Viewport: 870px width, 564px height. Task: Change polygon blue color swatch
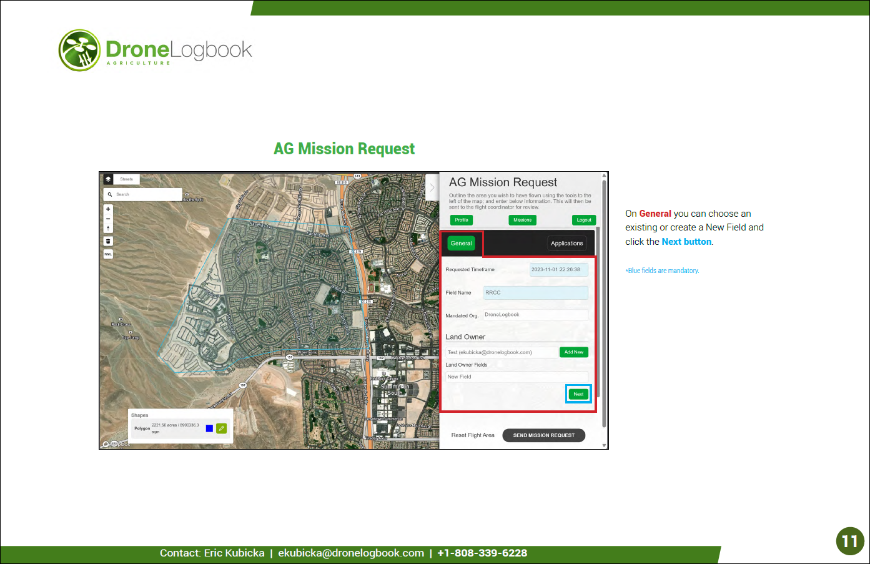click(x=209, y=428)
